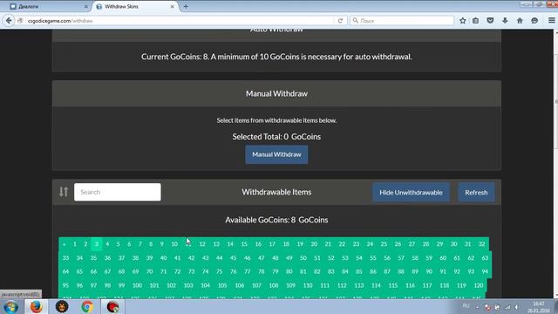
Task: Click the previous-page « pagination arrow
Action: pyautogui.click(x=64, y=244)
